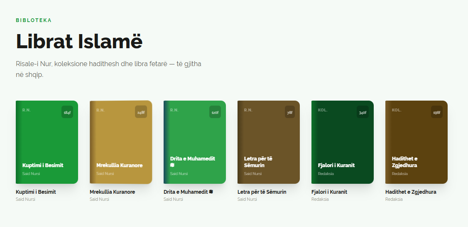The height and width of the screenshot is (227, 468).
Task: Click the Hadithet e Zgjedhura title below the cover
Action: [410, 192]
